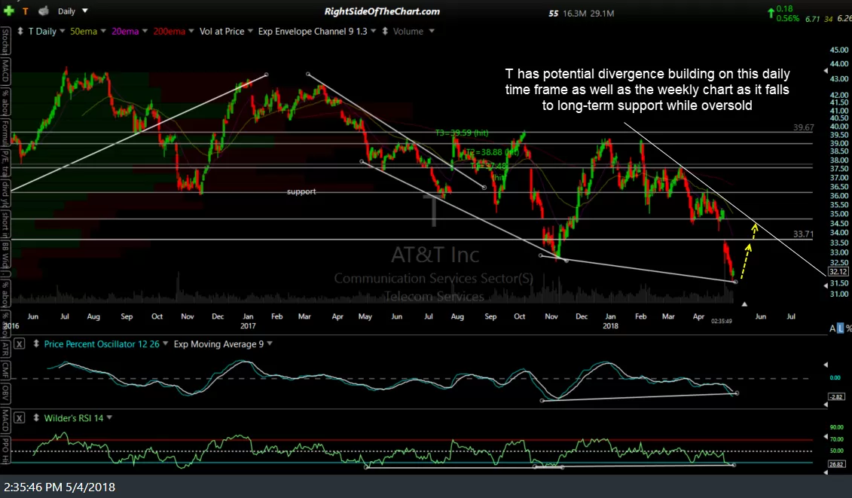Open the 20ema indicator dropdown
852x498 pixels.
145,32
